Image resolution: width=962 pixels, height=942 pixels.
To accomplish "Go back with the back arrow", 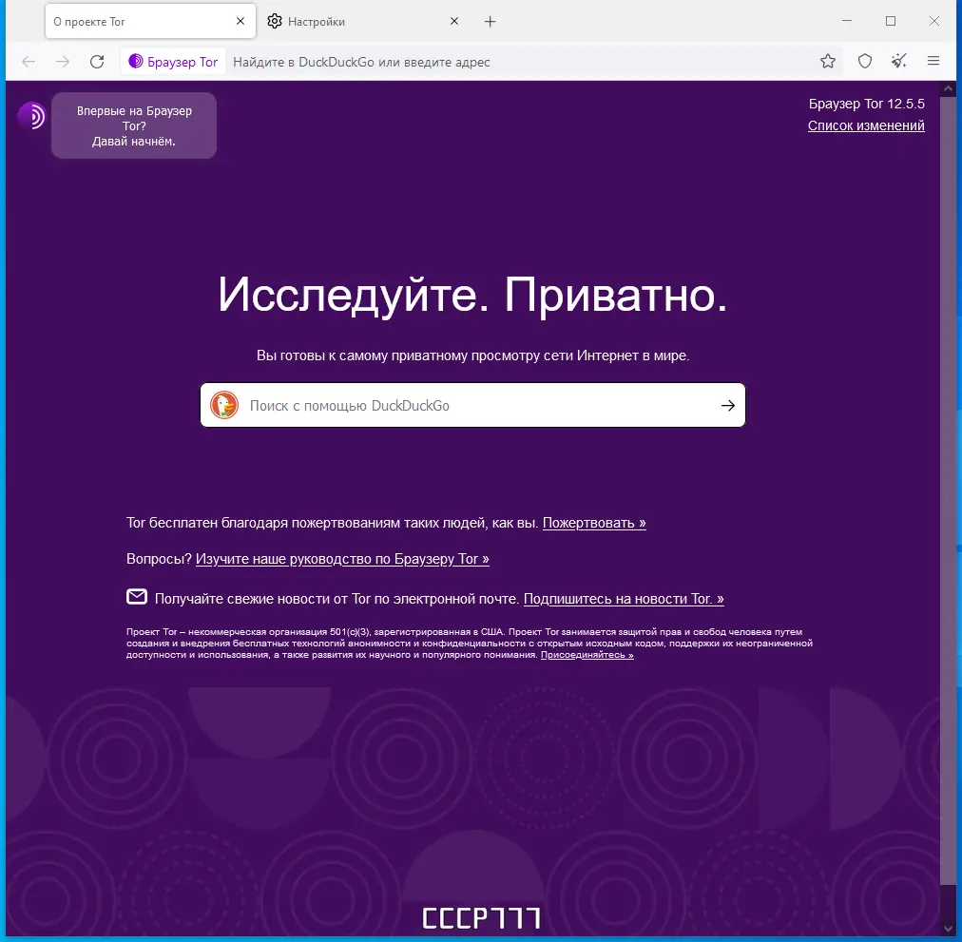I will 29,62.
